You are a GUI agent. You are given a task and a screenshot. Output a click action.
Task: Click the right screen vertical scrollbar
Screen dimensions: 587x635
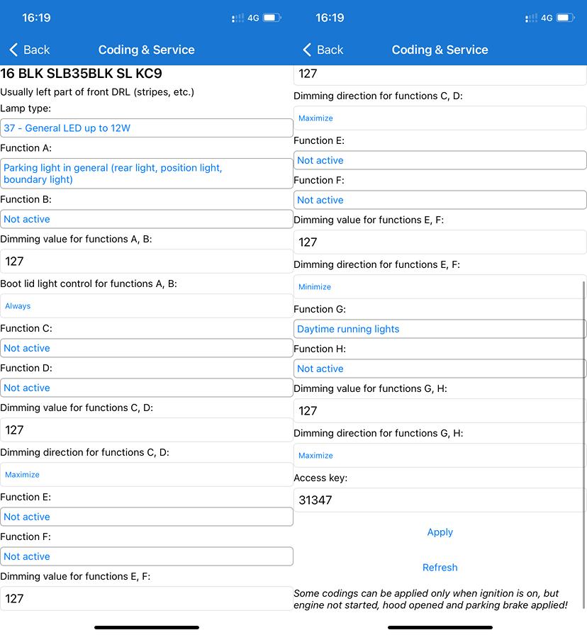coord(583,444)
